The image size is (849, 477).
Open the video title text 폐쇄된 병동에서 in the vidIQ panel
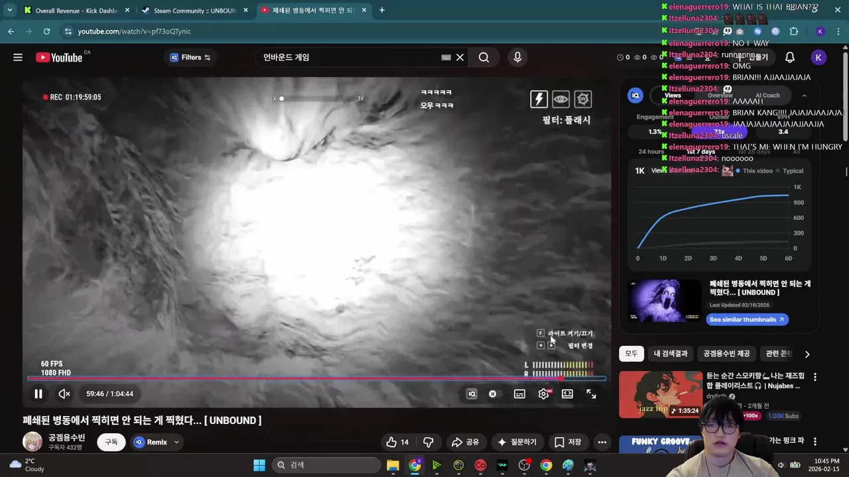pyautogui.click(x=760, y=288)
